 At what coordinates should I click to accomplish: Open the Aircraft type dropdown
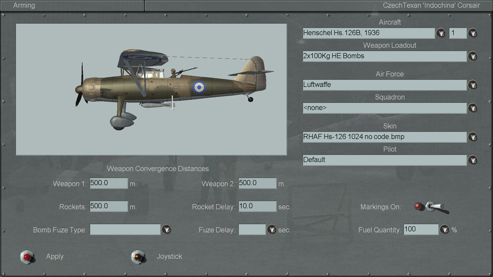[441, 33]
